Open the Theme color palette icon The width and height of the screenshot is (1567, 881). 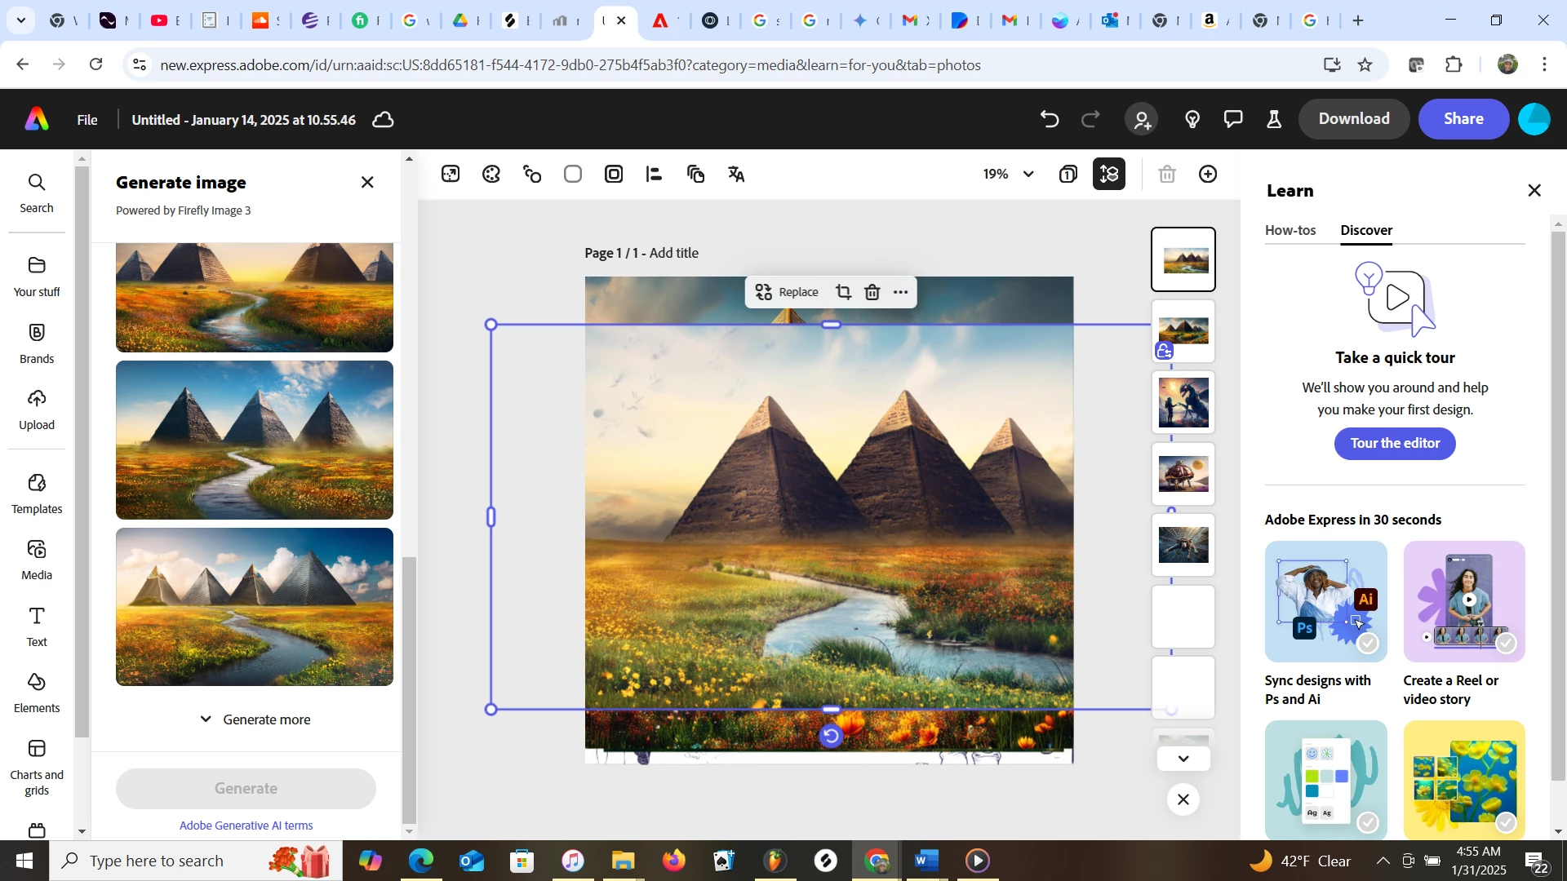pyautogui.click(x=491, y=174)
